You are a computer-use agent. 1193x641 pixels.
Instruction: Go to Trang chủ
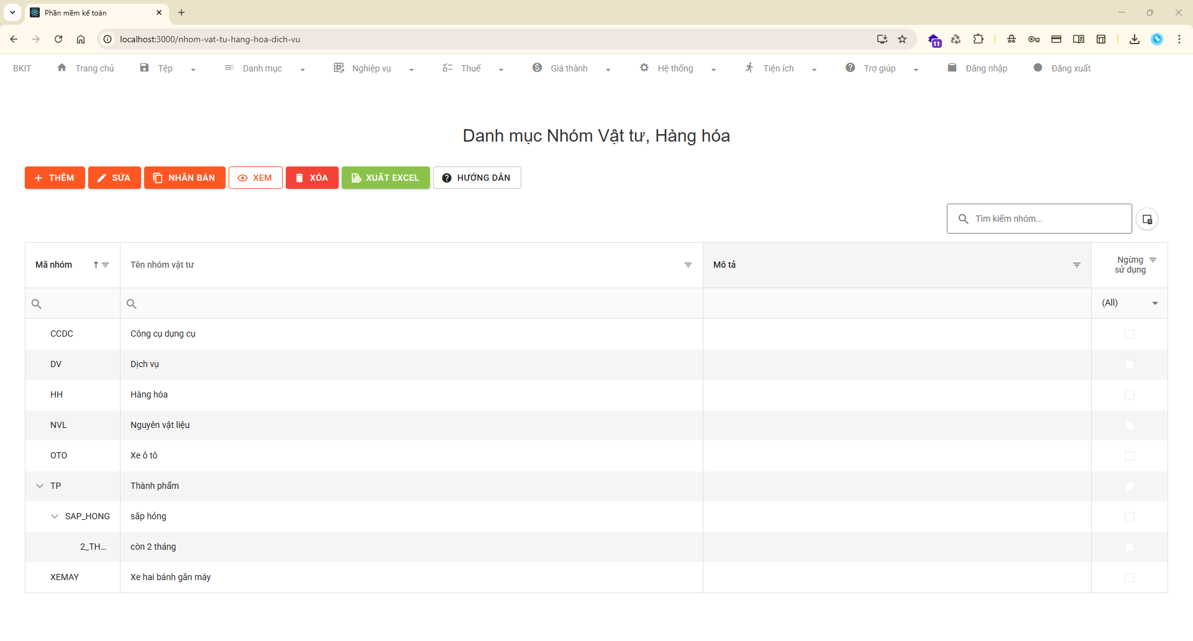click(86, 68)
